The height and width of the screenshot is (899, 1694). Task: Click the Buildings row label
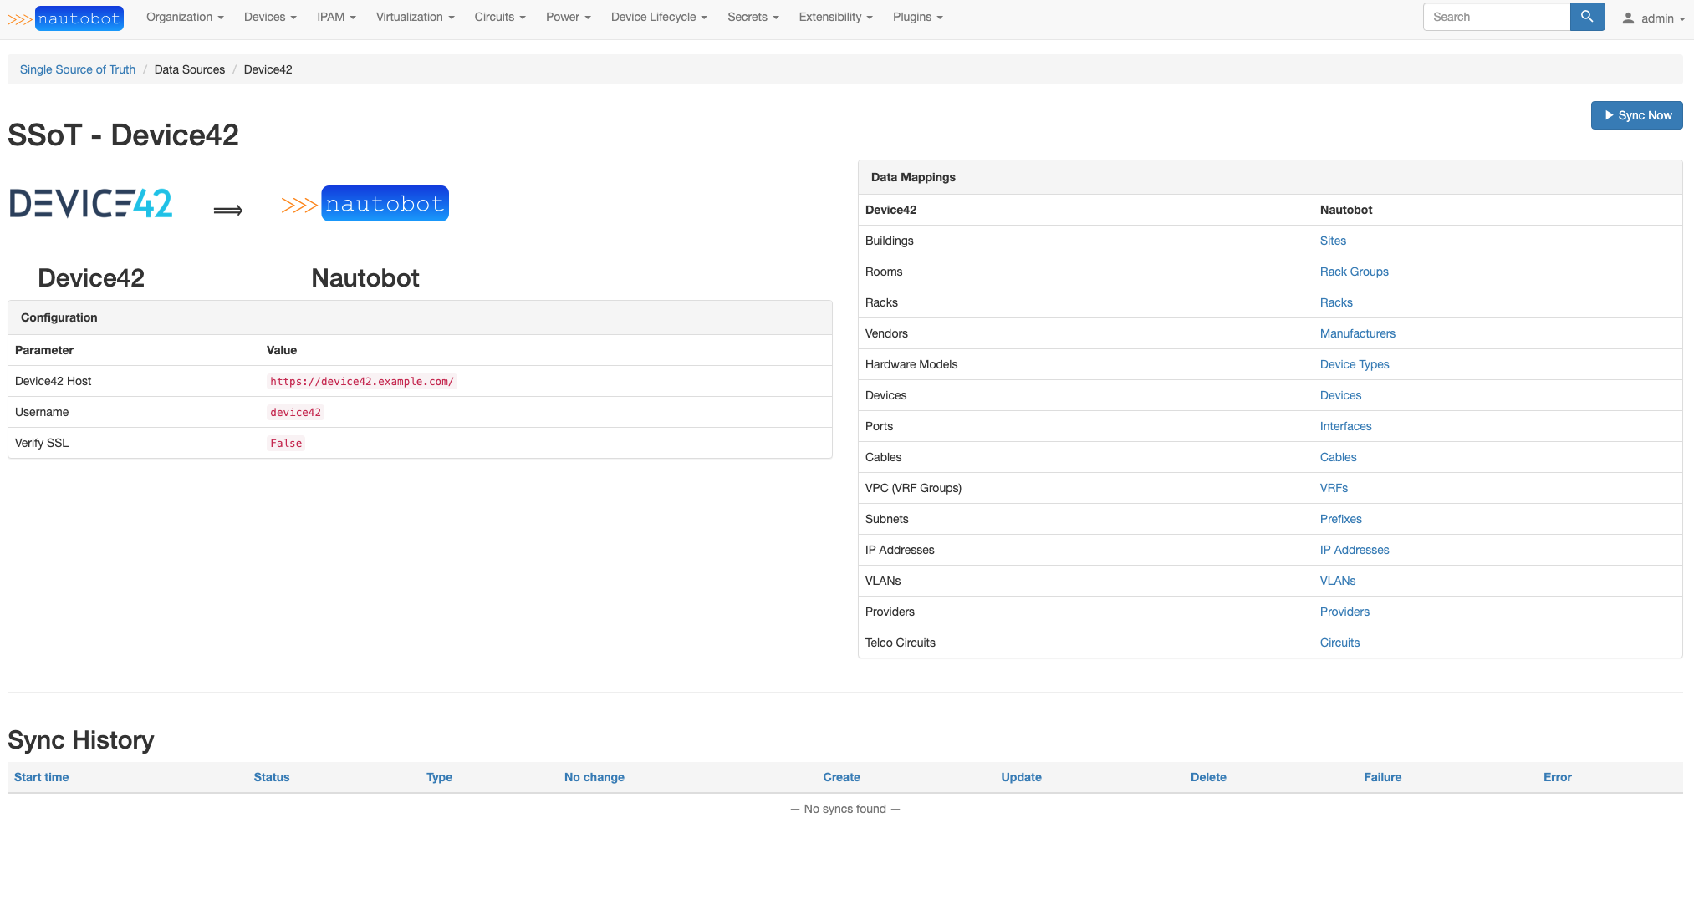coord(890,241)
